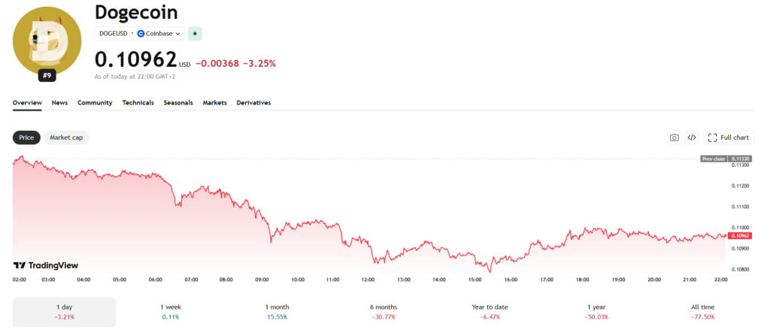Select the All time range
The width and height of the screenshot is (770, 333).
pyautogui.click(x=703, y=312)
